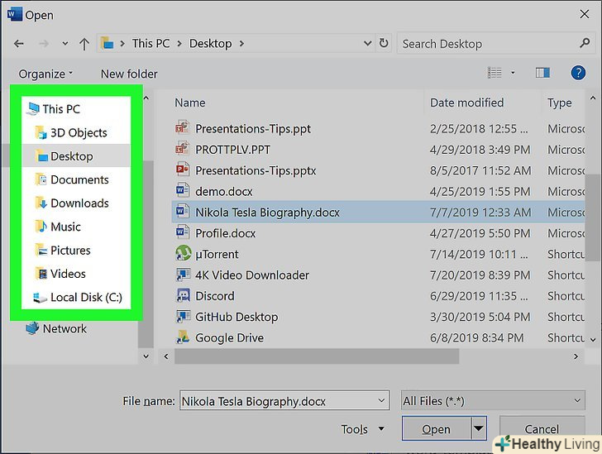The image size is (602, 454).
Task: Select Presentations-Tips.pptx file icon
Action: pyautogui.click(x=183, y=170)
